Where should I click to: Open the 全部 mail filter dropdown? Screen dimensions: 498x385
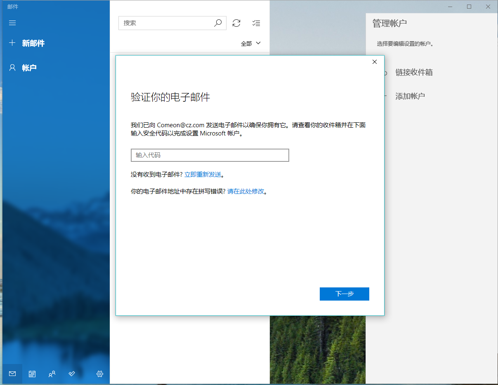[250, 43]
